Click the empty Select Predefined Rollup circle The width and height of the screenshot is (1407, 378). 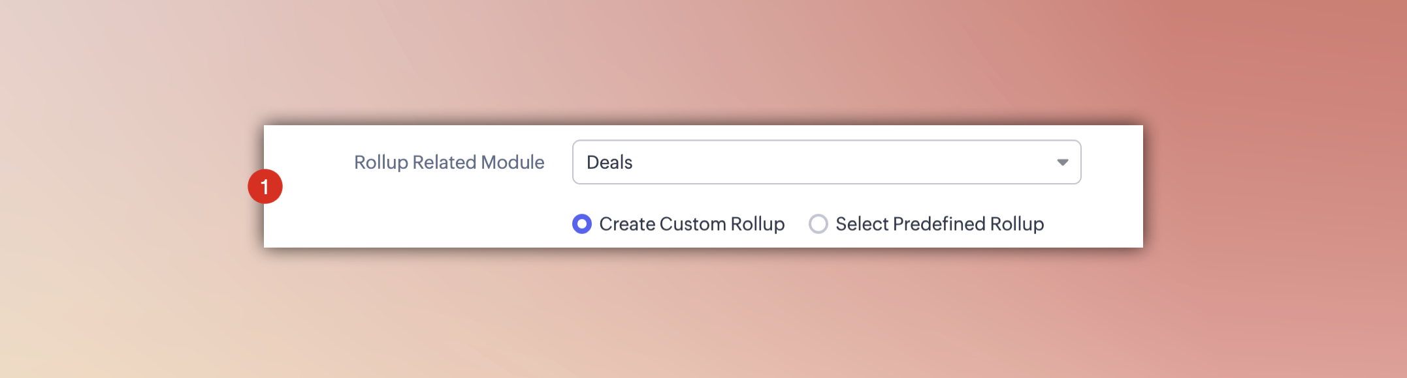click(x=818, y=224)
